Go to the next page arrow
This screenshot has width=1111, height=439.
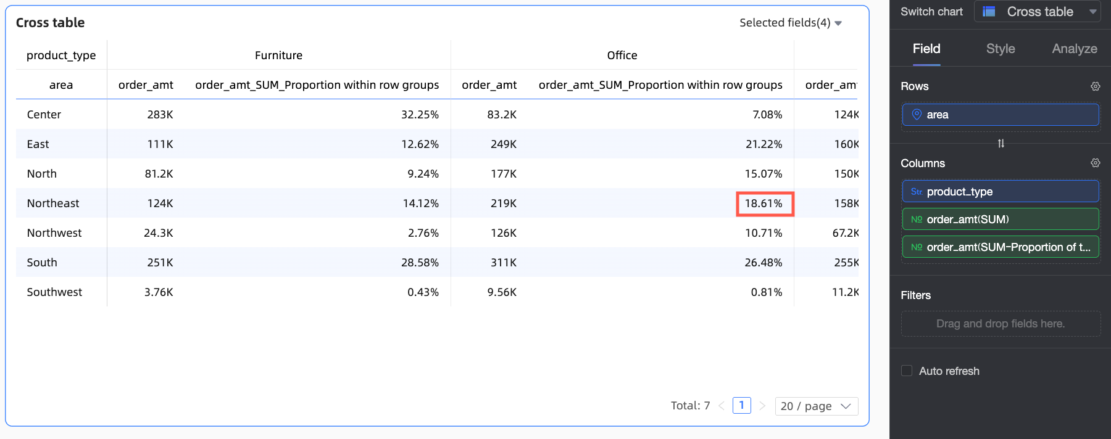click(762, 406)
